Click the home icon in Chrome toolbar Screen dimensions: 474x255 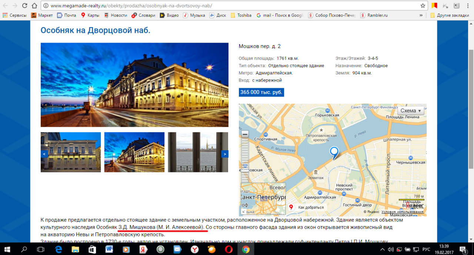[34, 6]
